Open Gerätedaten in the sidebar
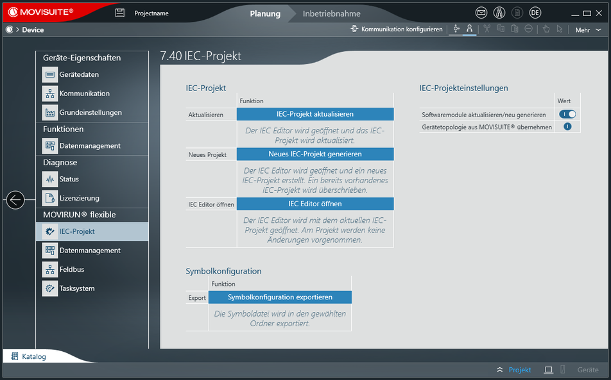Screen dimensions: 611x380 [79, 74]
